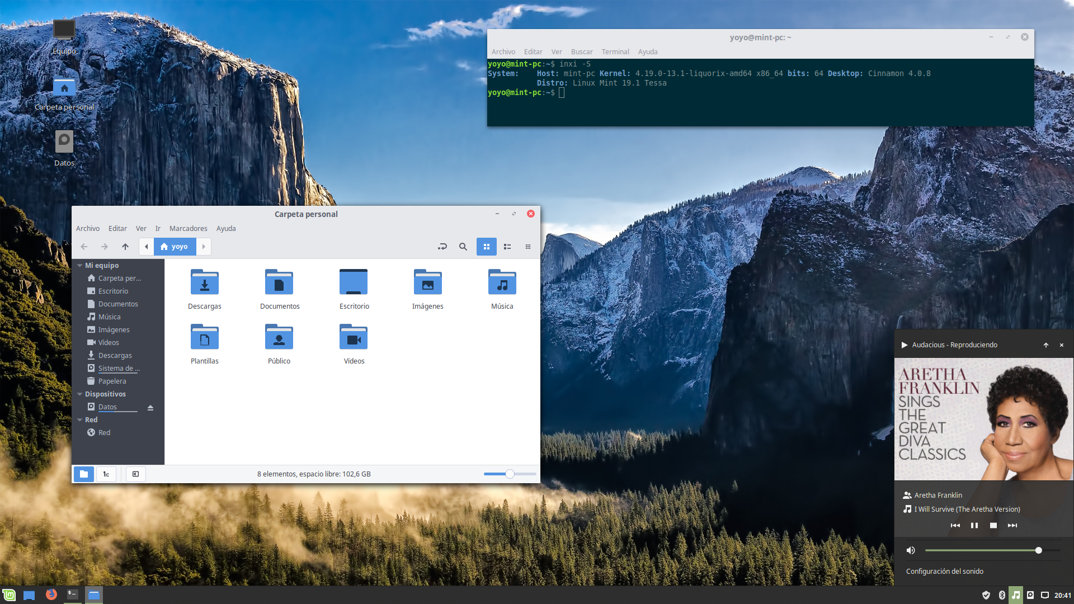Adjust the icon zoom slider
The width and height of the screenshot is (1074, 604).
(510, 474)
